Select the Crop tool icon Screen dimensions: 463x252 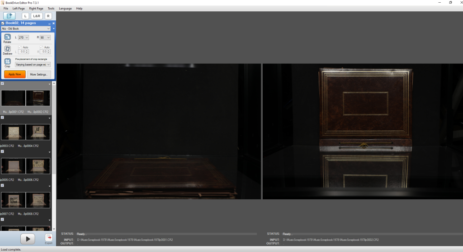click(8, 62)
